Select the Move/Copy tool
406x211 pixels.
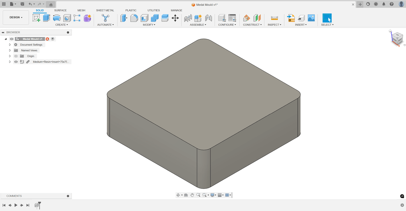[x=175, y=18]
